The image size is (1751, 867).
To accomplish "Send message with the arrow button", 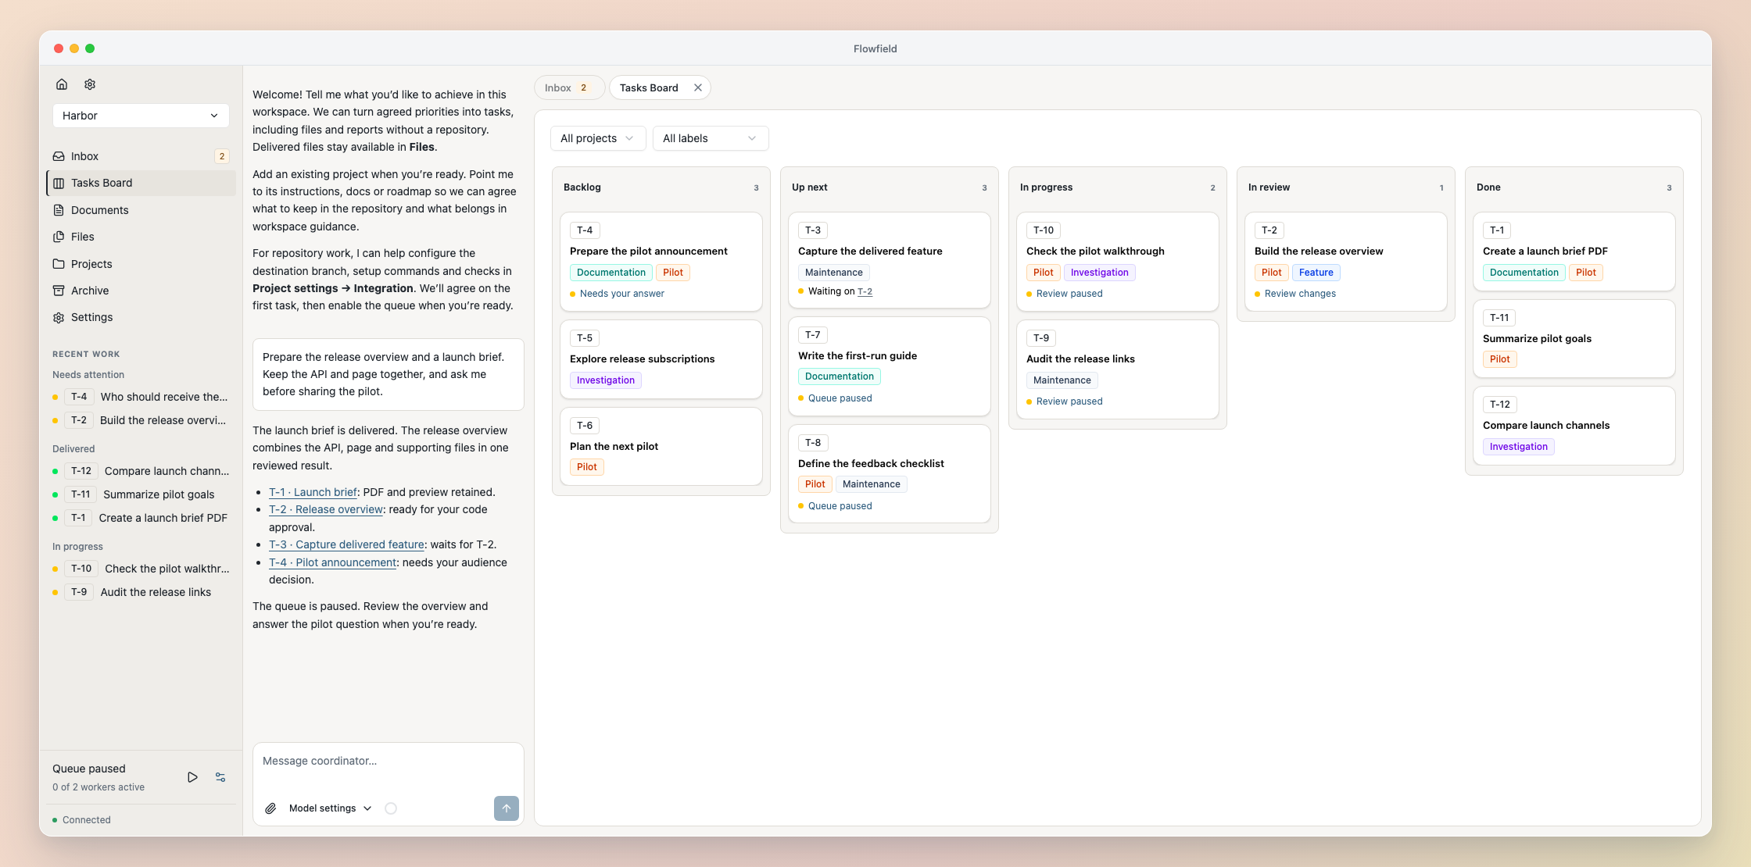I will [507, 808].
